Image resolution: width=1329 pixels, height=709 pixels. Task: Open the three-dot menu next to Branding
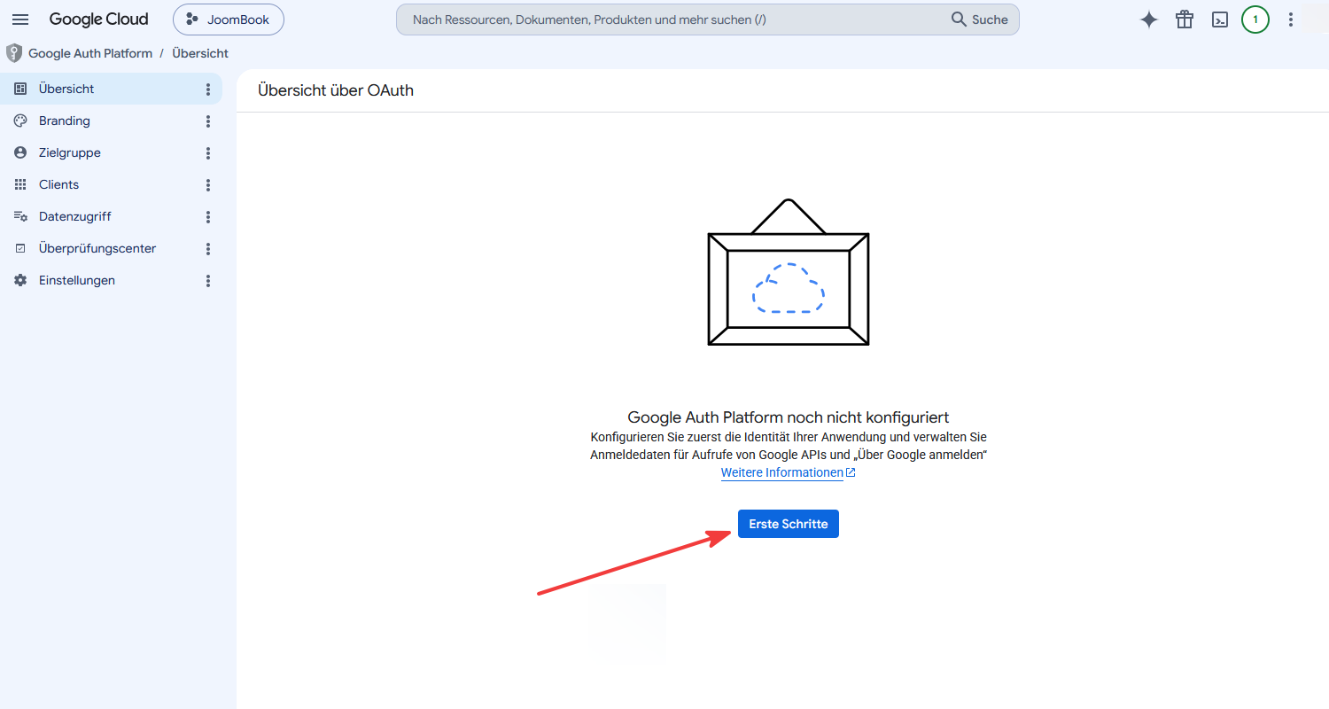(x=208, y=121)
